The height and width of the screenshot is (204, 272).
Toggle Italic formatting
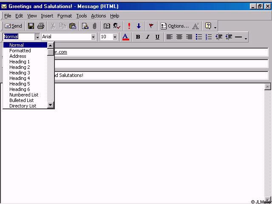click(147, 37)
